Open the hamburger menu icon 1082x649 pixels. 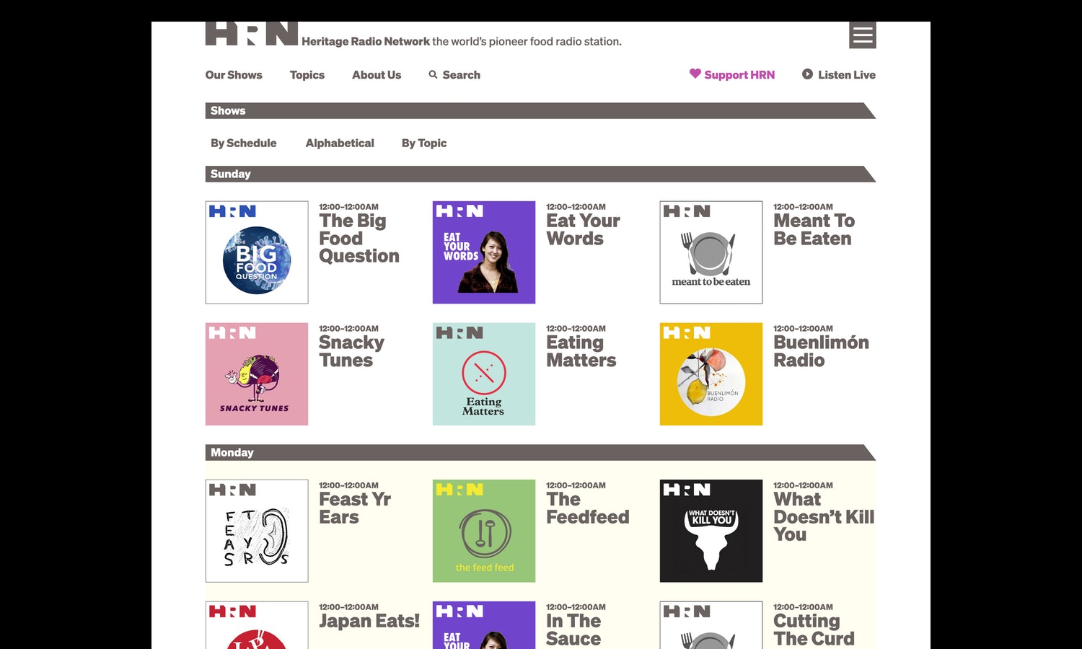coord(862,35)
